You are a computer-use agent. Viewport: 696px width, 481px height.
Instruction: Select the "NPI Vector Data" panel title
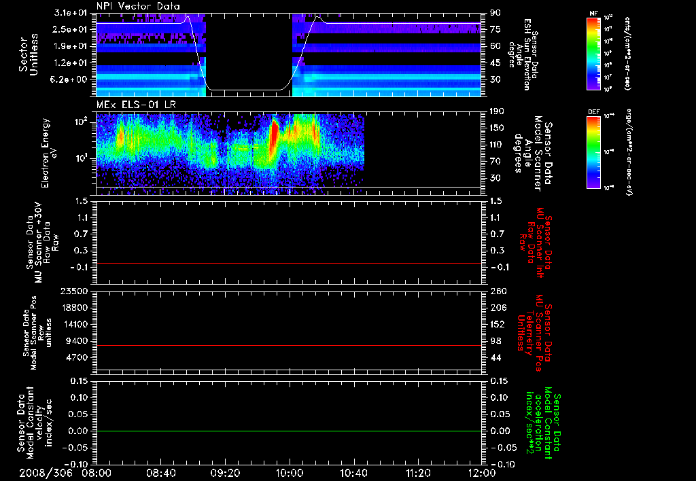pos(138,6)
